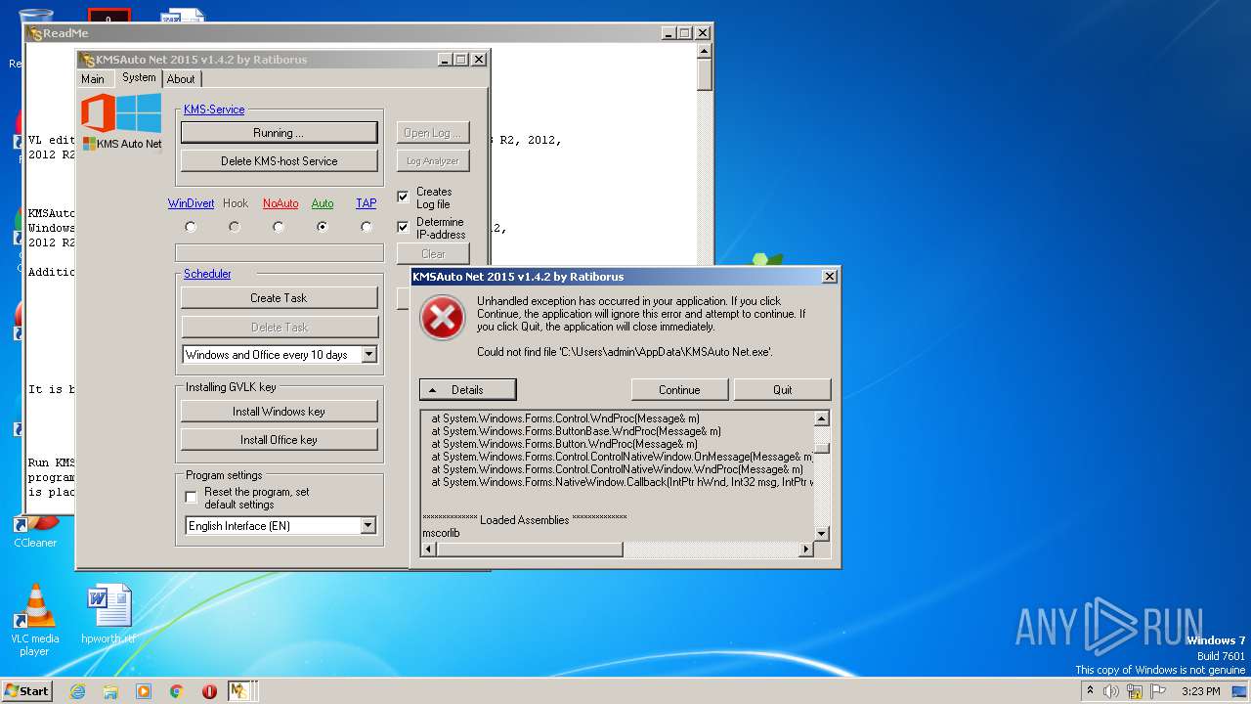
Task: Show hidden tray icons arrow
Action: (x=1090, y=691)
